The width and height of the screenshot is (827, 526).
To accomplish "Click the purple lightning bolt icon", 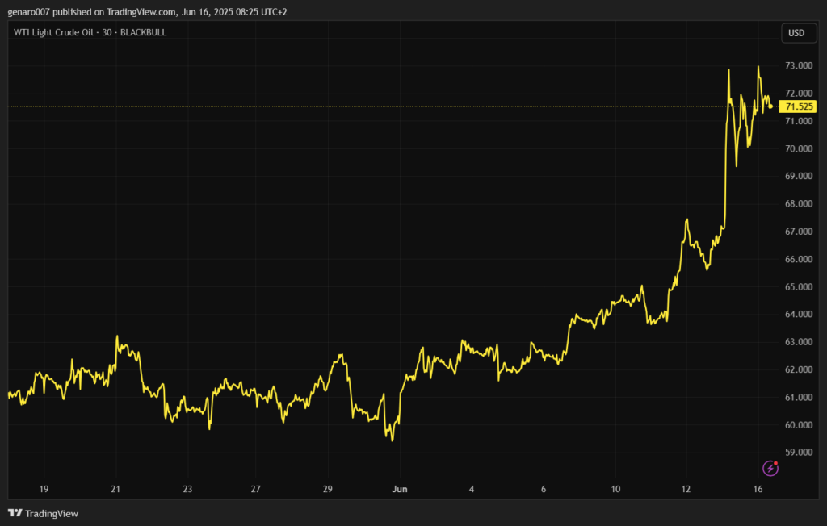I will (x=770, y=468).
